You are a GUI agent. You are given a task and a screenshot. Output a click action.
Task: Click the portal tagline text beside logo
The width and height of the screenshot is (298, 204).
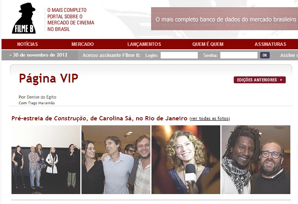pyautogui.click(x=71, y=19)
